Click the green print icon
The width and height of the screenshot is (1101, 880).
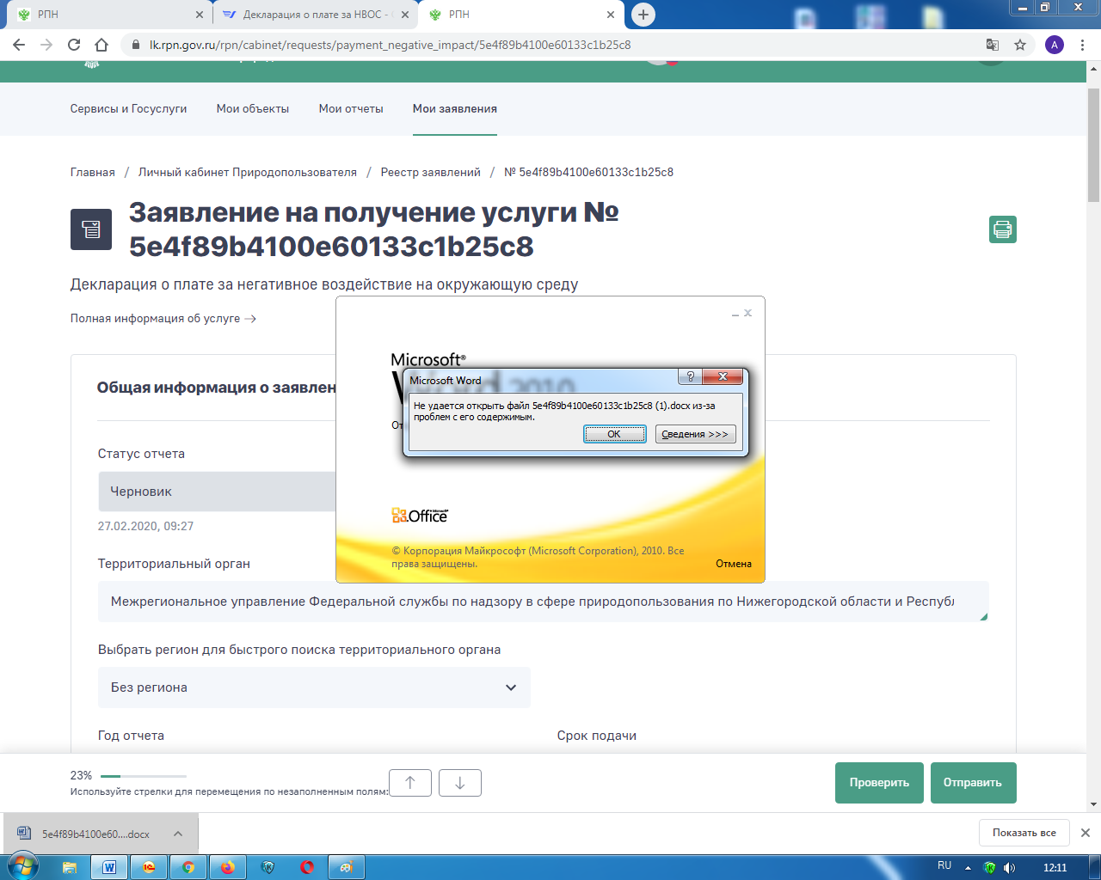tap(1002, 229)
